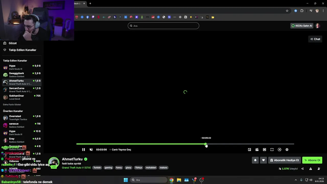Select AhmetTurku in followed channels
The height and width of the screenshot is (184, 327).
click(22, 82)
